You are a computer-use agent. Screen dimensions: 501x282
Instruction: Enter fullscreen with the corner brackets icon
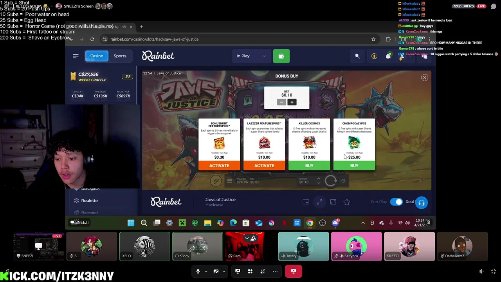(333, 202)
